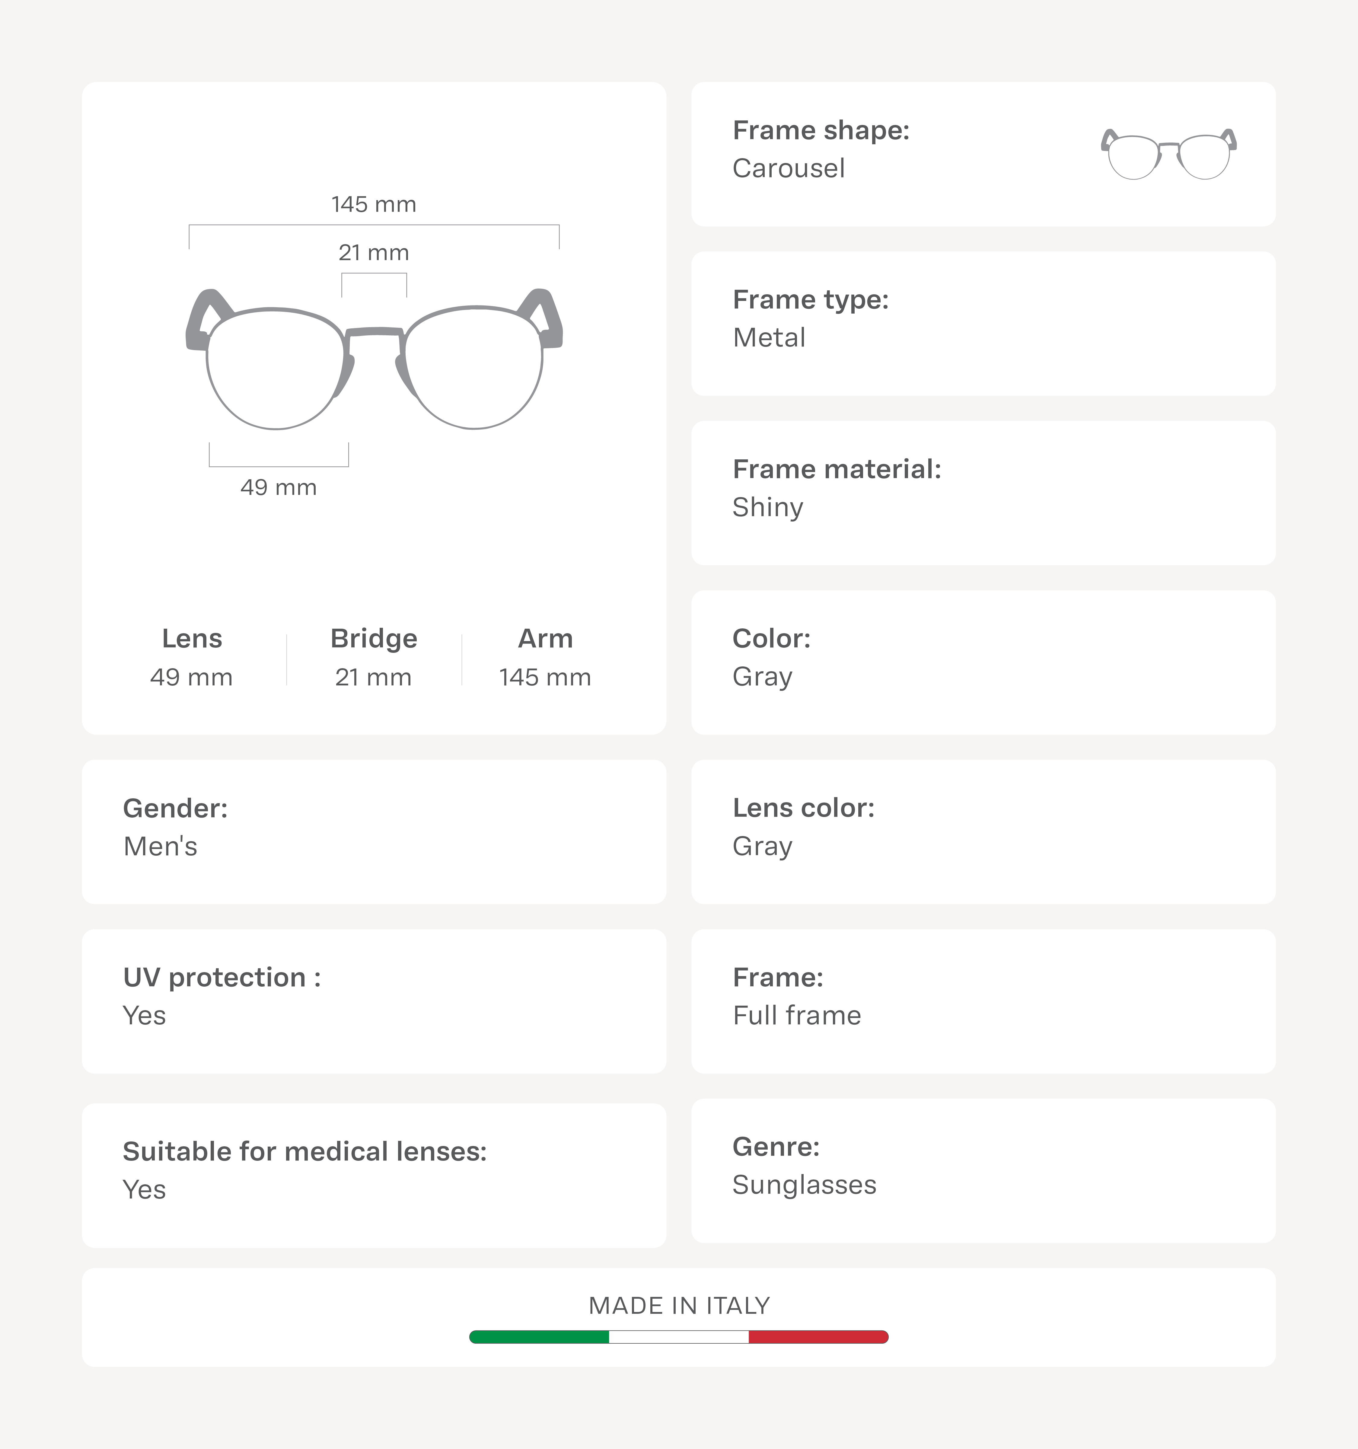Click the Frame type heading
This screenshot has width=1358, height=1449.
(x=811, y=300)
